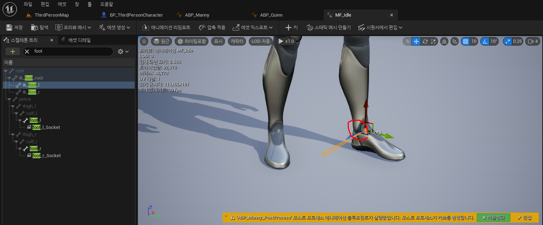Open skeleton tree settings gear menu
This screenshot has width=543, height=225.
coord(123,52)
